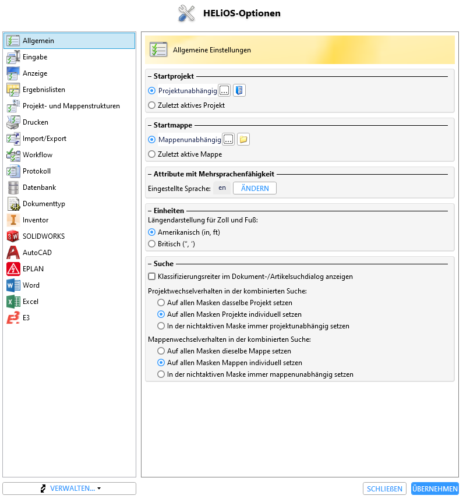Screen dimensions: 463x499
Task: Click the Ergebnislisten table icon
Action: point(13,90)
